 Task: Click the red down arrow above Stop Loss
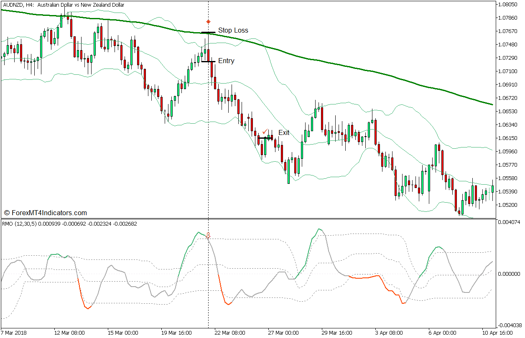coord(208,22)
